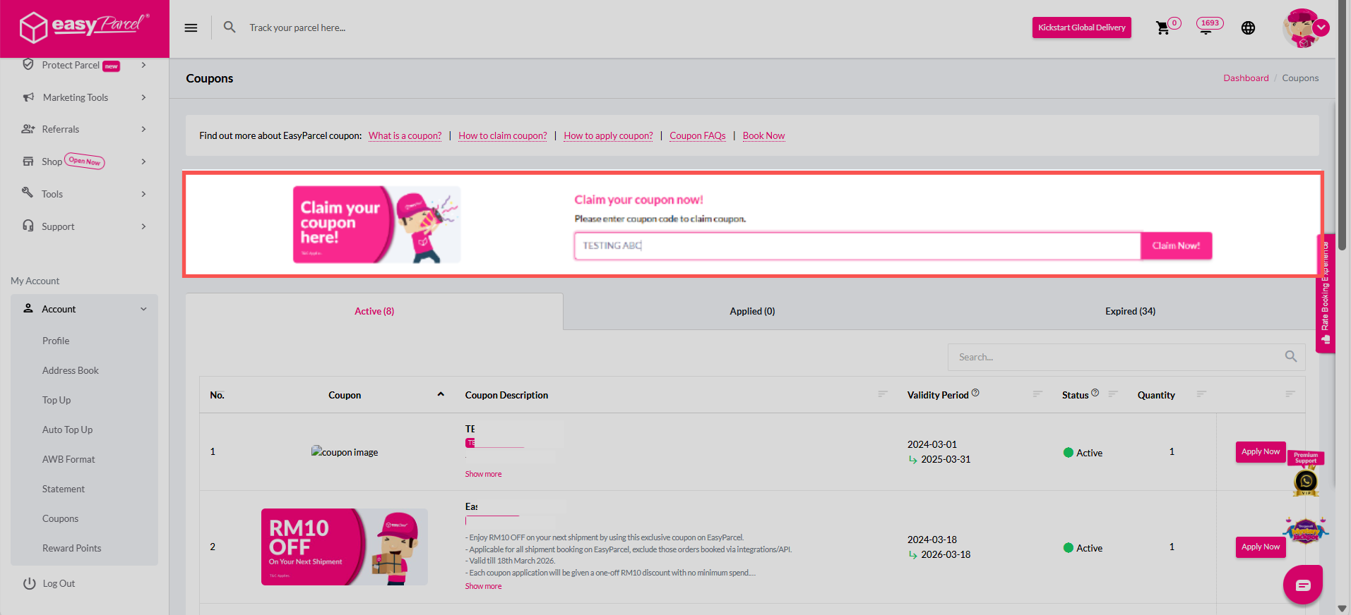Click the 1693 notifications icon

[1209, 25]
